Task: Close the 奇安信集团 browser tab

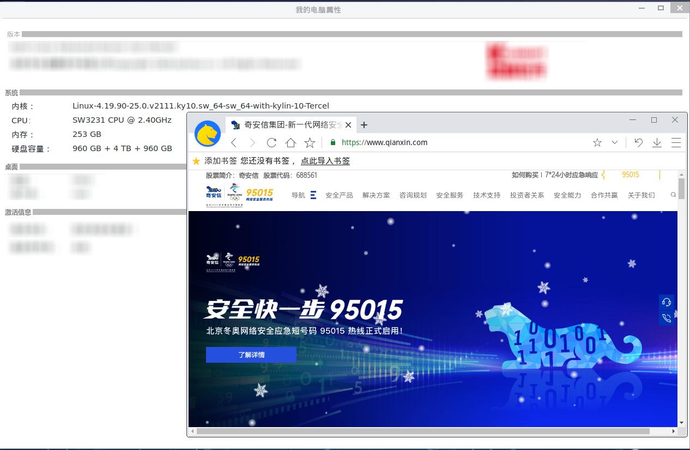Action: pos(349,125)
